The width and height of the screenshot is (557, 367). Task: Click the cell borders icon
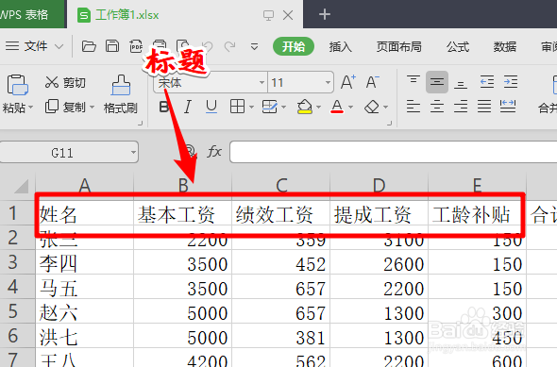point(237,107)
